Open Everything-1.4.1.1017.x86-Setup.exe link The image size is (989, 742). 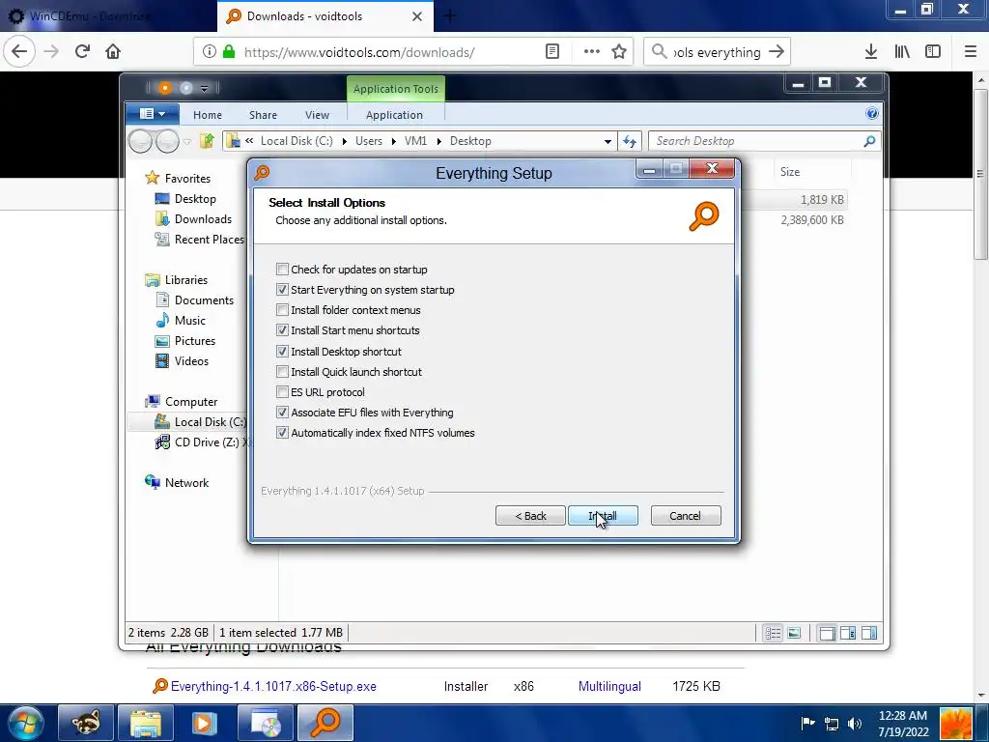(273, 687)
